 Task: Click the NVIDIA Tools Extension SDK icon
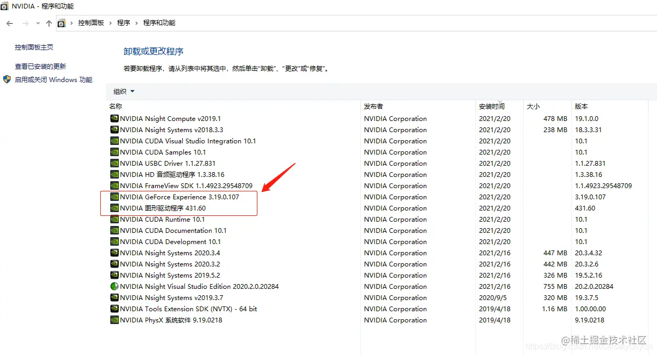point(114,309)
